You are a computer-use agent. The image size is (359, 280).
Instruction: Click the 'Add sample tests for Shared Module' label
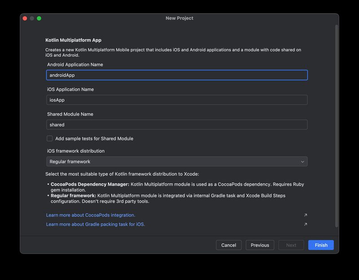click(x=94, y=138)
